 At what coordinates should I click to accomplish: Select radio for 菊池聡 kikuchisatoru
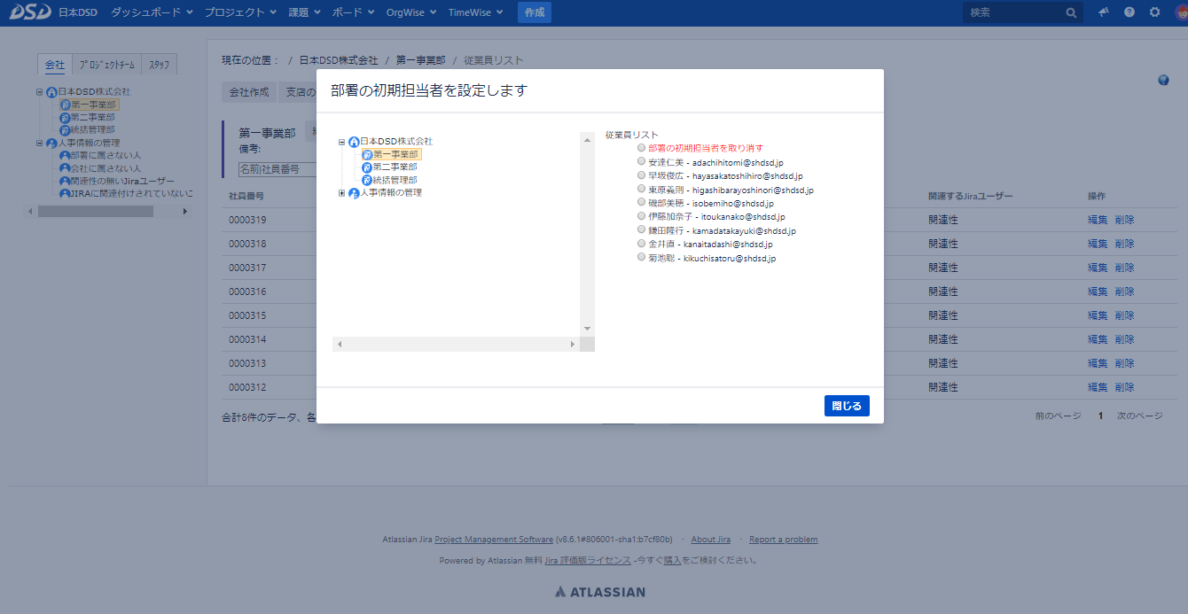point(641,257)
